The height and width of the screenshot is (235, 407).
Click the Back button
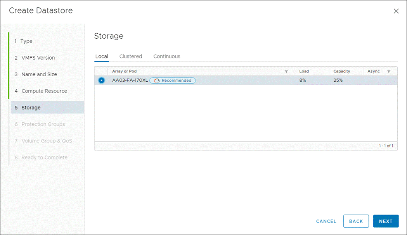tap(356, 221)
